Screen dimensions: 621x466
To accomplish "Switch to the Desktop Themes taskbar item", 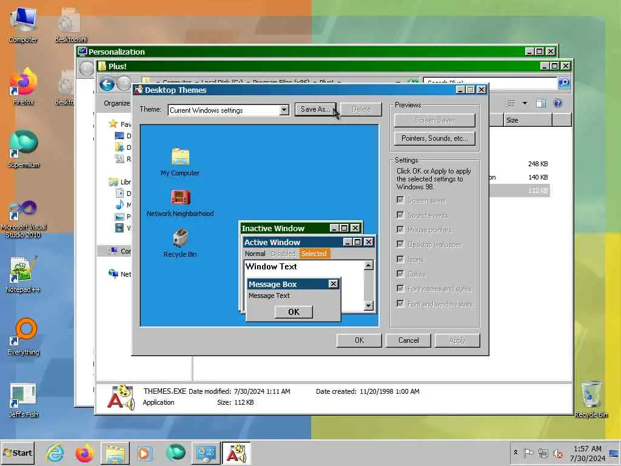I will (237, 453).
